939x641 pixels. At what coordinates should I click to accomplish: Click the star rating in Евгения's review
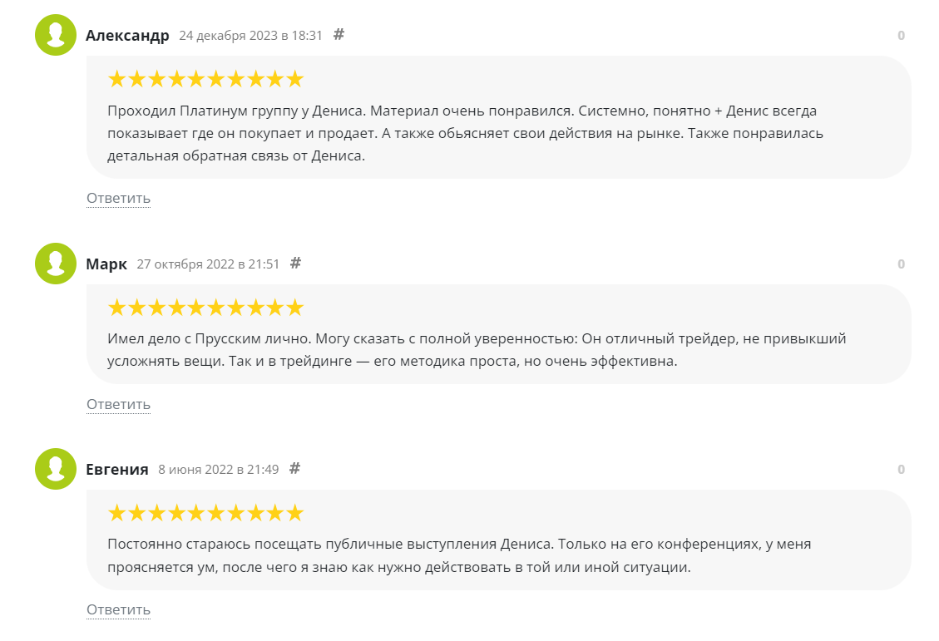(205, 514)
